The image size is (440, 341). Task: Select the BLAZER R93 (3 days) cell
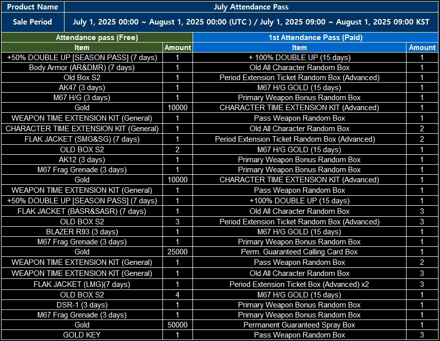pyautogui.click(x=82, y=232)
